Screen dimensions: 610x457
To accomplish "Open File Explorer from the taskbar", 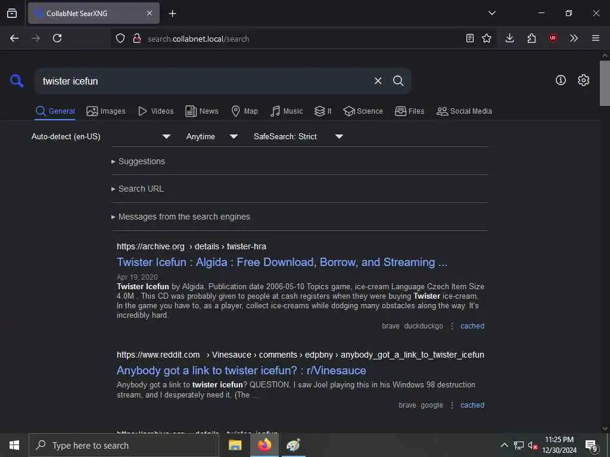I will point(235,445).
